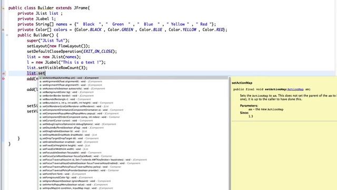Open the ActionMap link in the Javadoc popup
Screen dimensions: 337x190
[295, 89]
